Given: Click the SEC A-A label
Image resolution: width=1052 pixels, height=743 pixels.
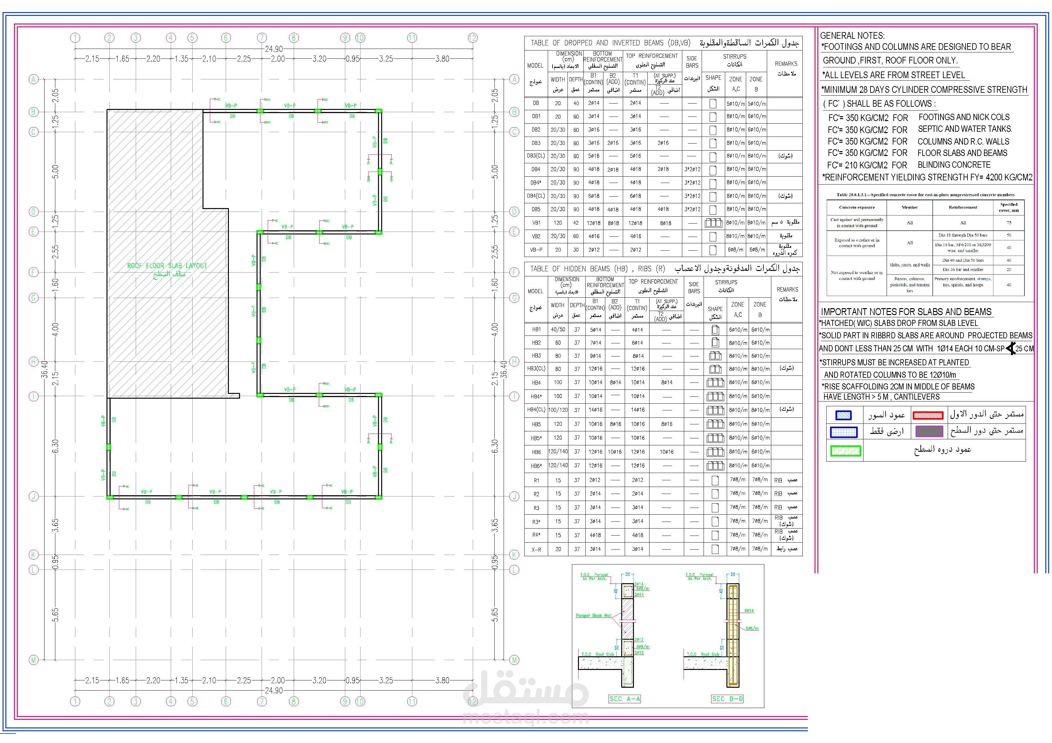Looking at the screenshot, I should pos(624,699).
